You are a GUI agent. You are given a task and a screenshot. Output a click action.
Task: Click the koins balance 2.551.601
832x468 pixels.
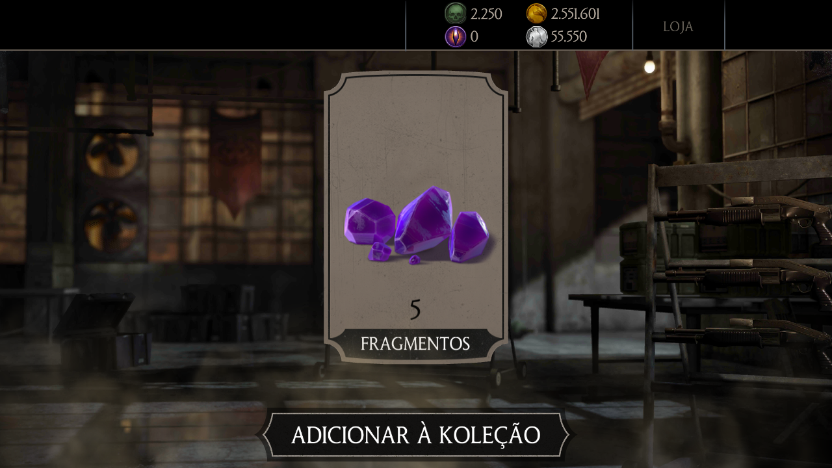point(575,14)
